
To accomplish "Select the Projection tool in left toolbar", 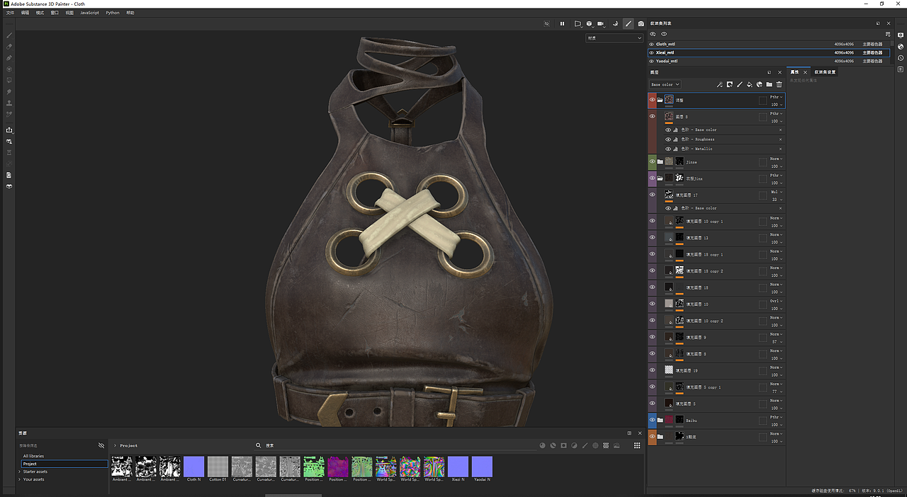I will click(9, 57).
